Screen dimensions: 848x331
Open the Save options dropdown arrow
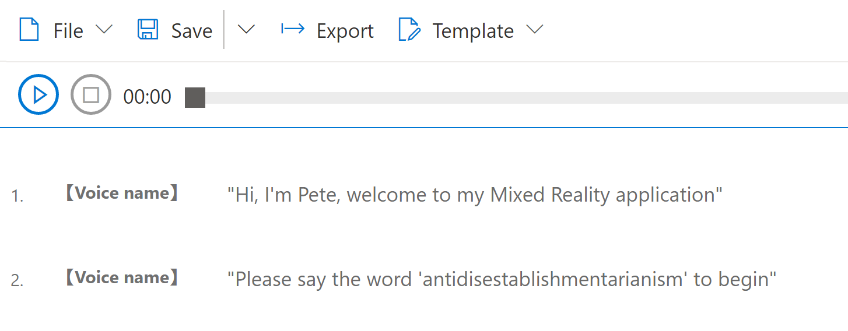[x=247, y=29]
